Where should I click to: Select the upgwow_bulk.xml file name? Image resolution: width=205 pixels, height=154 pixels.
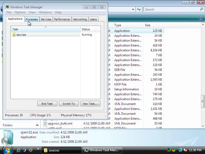[60, 123]
